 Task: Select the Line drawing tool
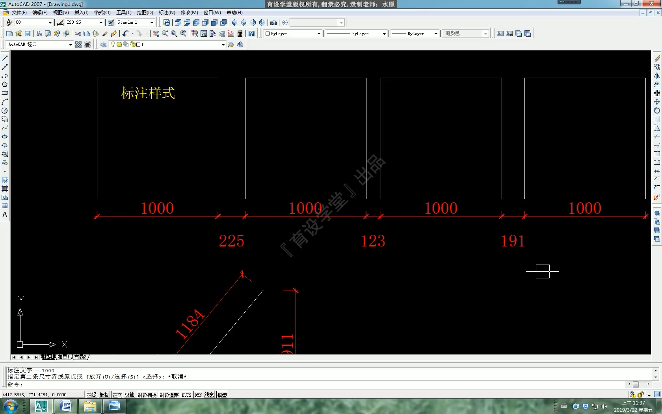point(5,58)
